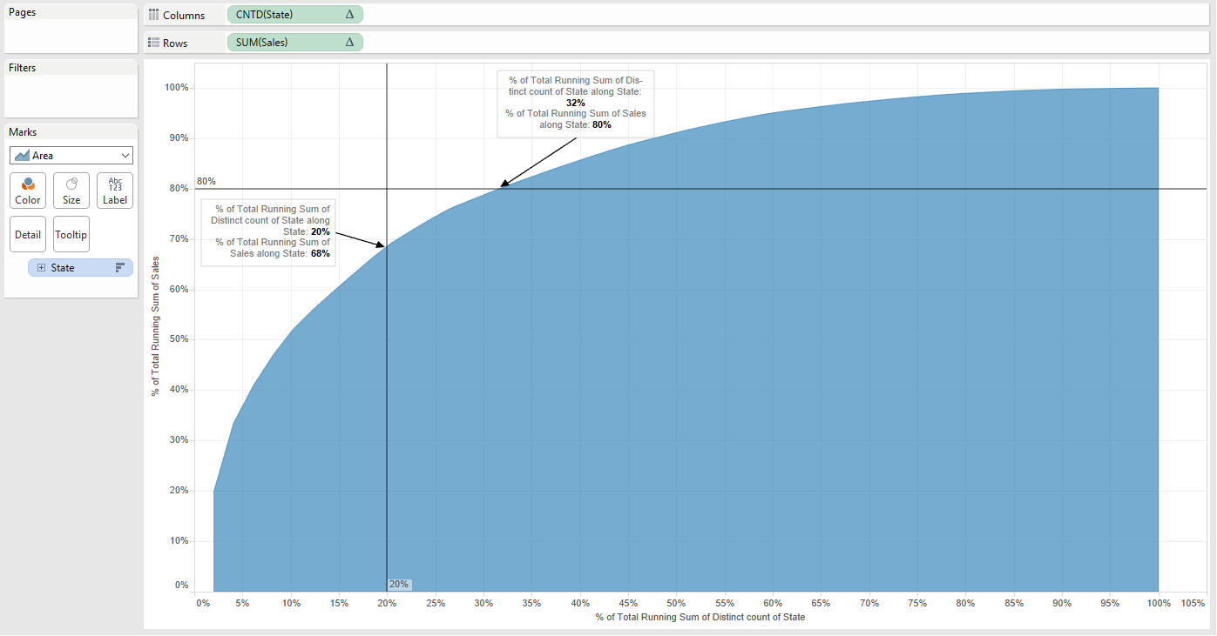This screenshot has width=1217, height=636.
Task: Click the 75% tick on the horizontal axis
Action: coord(916,603)
